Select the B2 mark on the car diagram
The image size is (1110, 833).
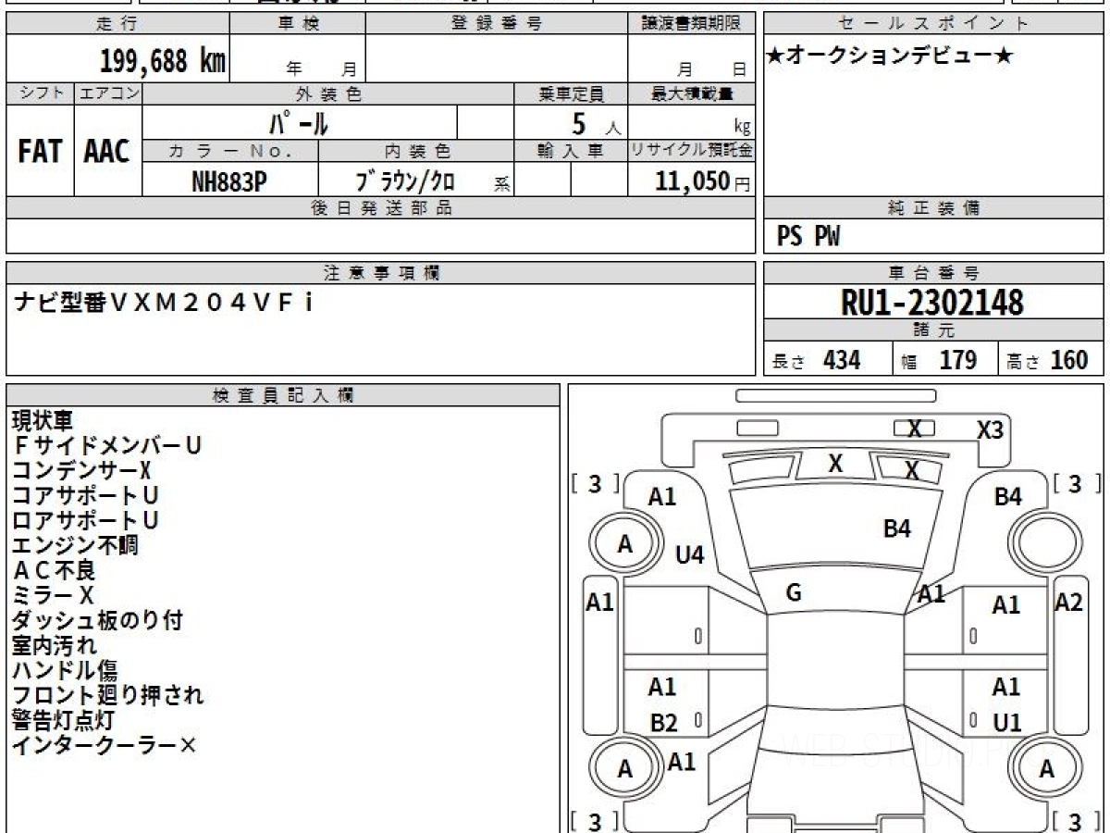[x=664, y=724]
